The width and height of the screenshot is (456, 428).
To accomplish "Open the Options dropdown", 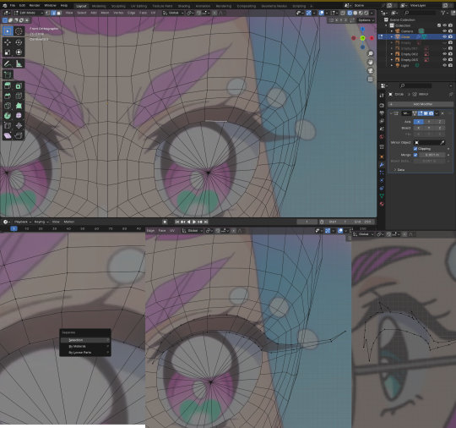I will click(366, 20).
